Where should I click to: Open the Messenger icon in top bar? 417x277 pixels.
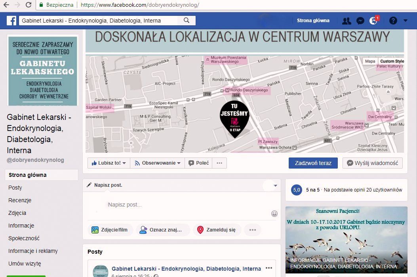[360, 21]
